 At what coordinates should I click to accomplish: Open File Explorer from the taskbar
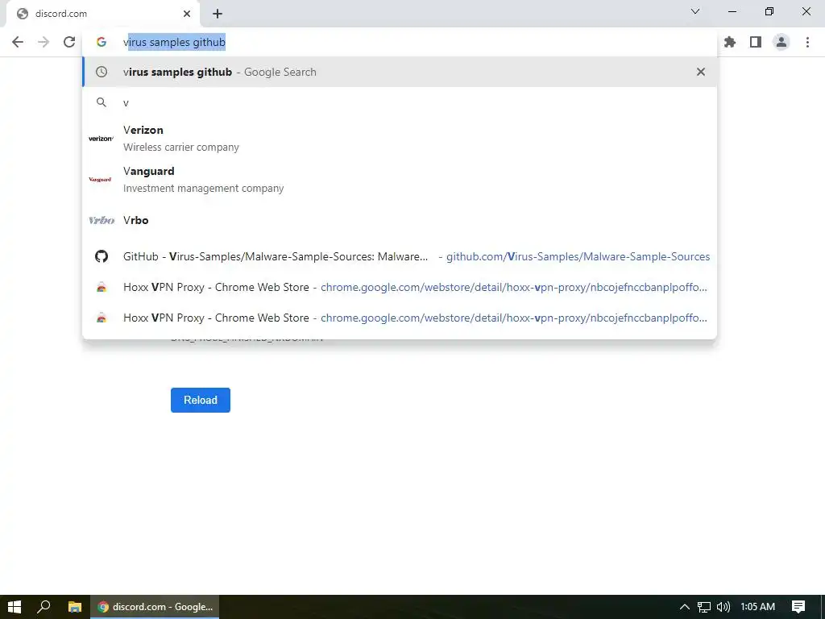(75, 607)
